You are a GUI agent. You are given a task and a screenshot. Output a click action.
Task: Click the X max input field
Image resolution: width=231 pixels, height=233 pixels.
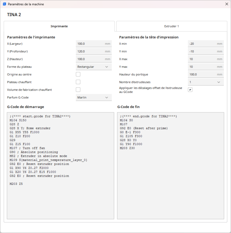(206, 59)
